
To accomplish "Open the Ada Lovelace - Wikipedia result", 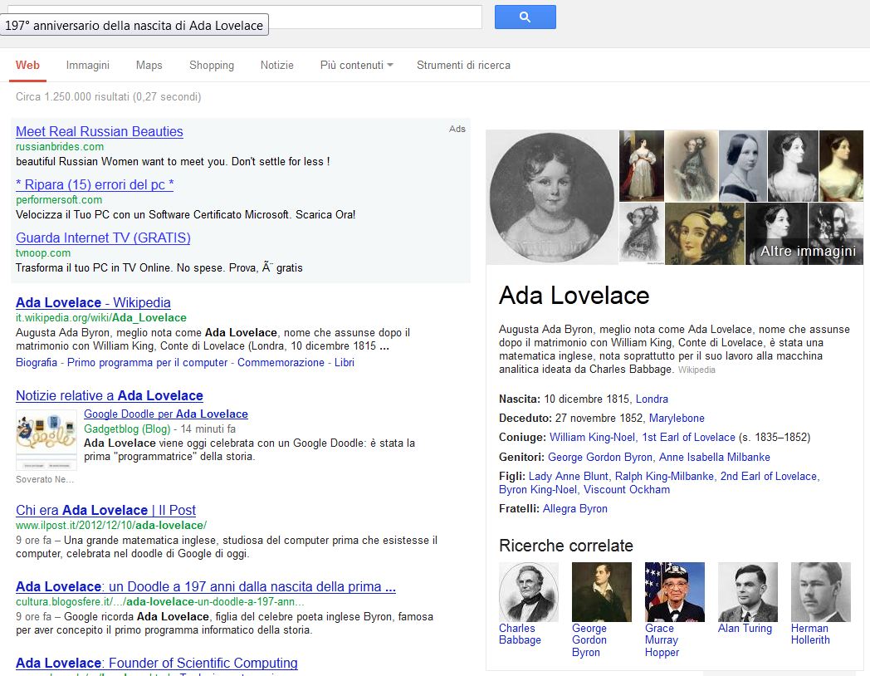I will [x=93, y=302].
